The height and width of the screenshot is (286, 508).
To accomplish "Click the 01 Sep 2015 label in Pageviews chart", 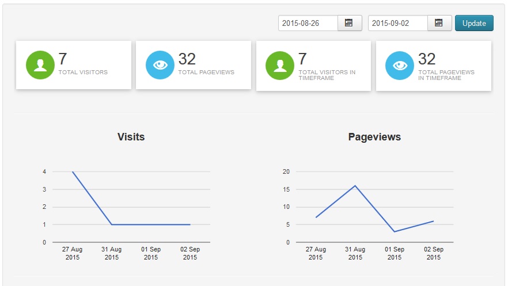I will coord(395,253).
